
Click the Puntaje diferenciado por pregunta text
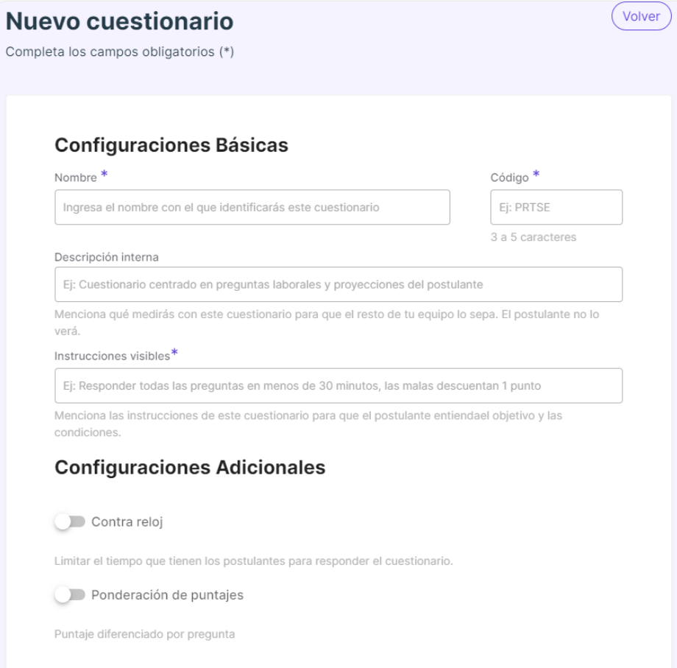click(x=145, y=634)
